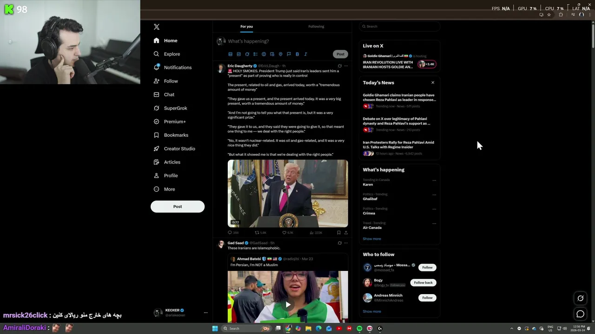Click the flag icon in the composer toolbar
Screen dimensions: 595x334
point(289,54)
